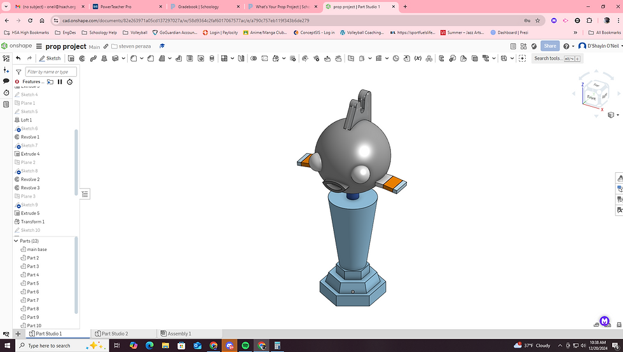The width and height of the screenshot is (623, 352).
Task: Open Spotify from the Windows taskbar
Action: (x=245, y=346)
